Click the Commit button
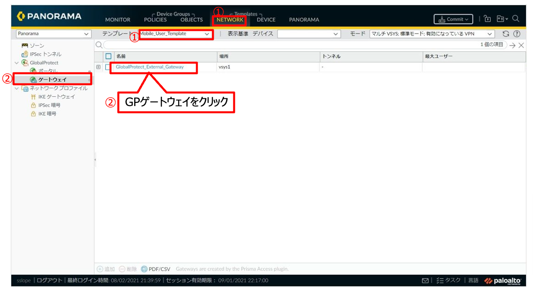This screenshot has width=533, height=292. tap(453, 19)
